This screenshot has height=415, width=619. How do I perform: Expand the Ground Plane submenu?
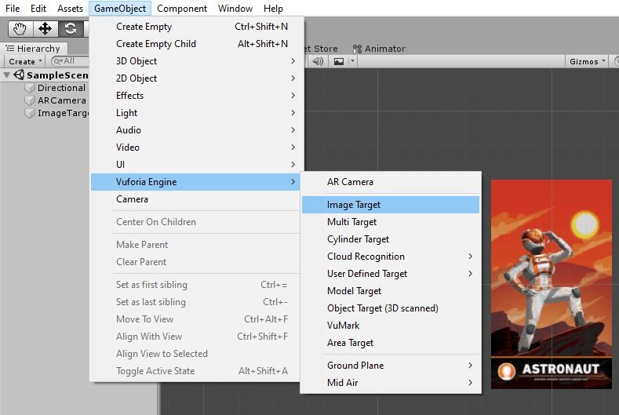[391, 366]
